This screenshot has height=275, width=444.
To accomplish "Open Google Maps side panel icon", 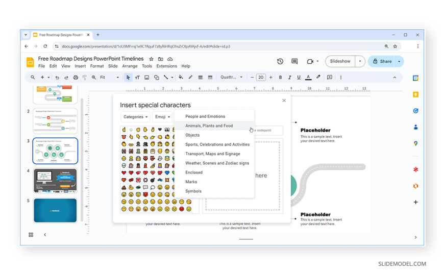I will (415, 143).
